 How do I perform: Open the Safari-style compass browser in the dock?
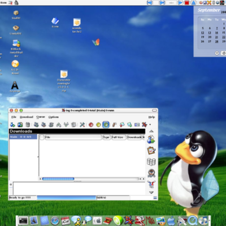pyautogui.click(x=55, y=221)
